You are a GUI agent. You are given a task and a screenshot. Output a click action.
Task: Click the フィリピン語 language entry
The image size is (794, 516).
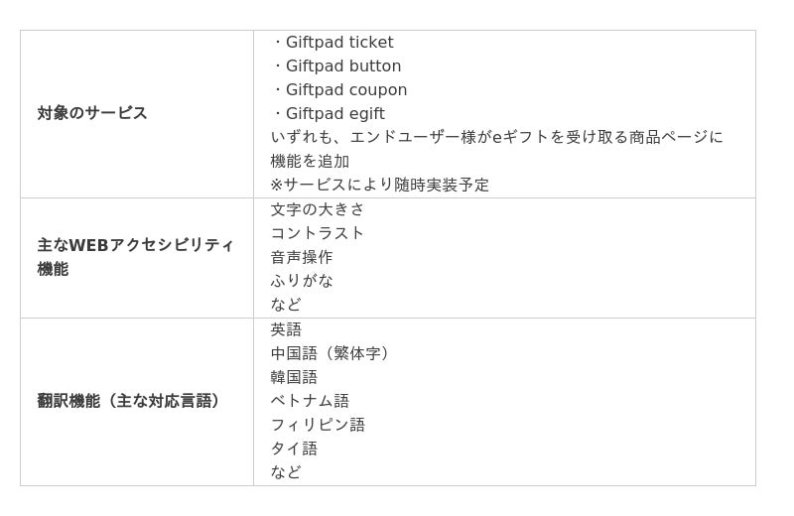coord(318,425)
